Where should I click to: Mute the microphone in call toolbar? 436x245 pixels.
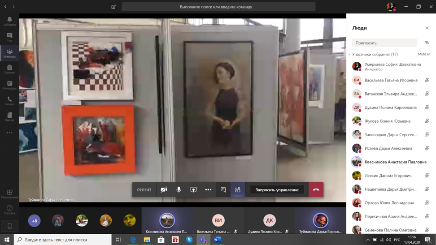click(x=179, y=189)
